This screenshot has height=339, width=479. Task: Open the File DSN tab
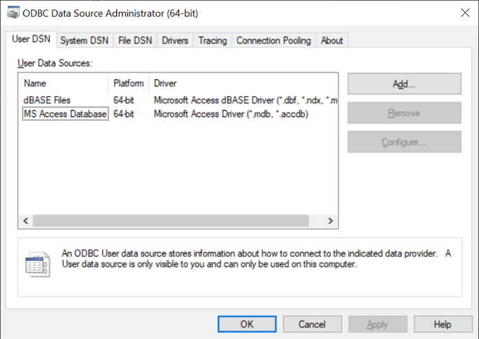[x=135, y=40]
